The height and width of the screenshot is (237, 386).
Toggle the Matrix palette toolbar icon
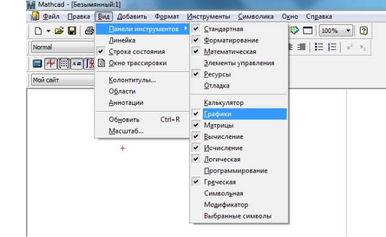(64, 64)
